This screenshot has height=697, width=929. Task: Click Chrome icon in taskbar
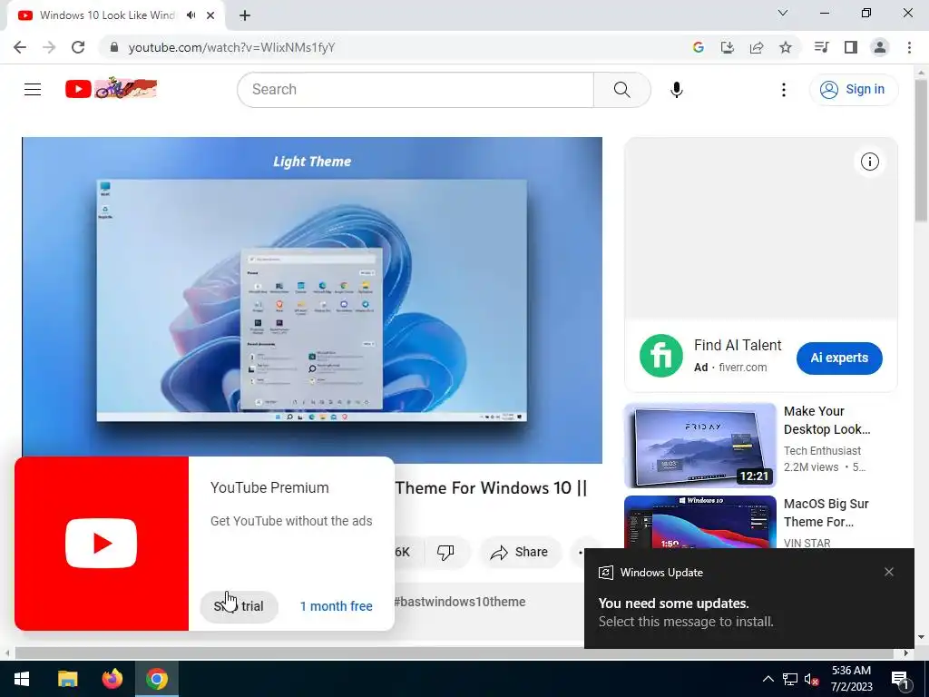156,679
